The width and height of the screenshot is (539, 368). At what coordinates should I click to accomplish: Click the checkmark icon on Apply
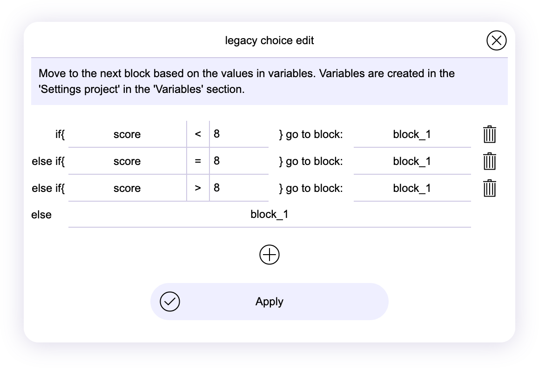[170, 302]
